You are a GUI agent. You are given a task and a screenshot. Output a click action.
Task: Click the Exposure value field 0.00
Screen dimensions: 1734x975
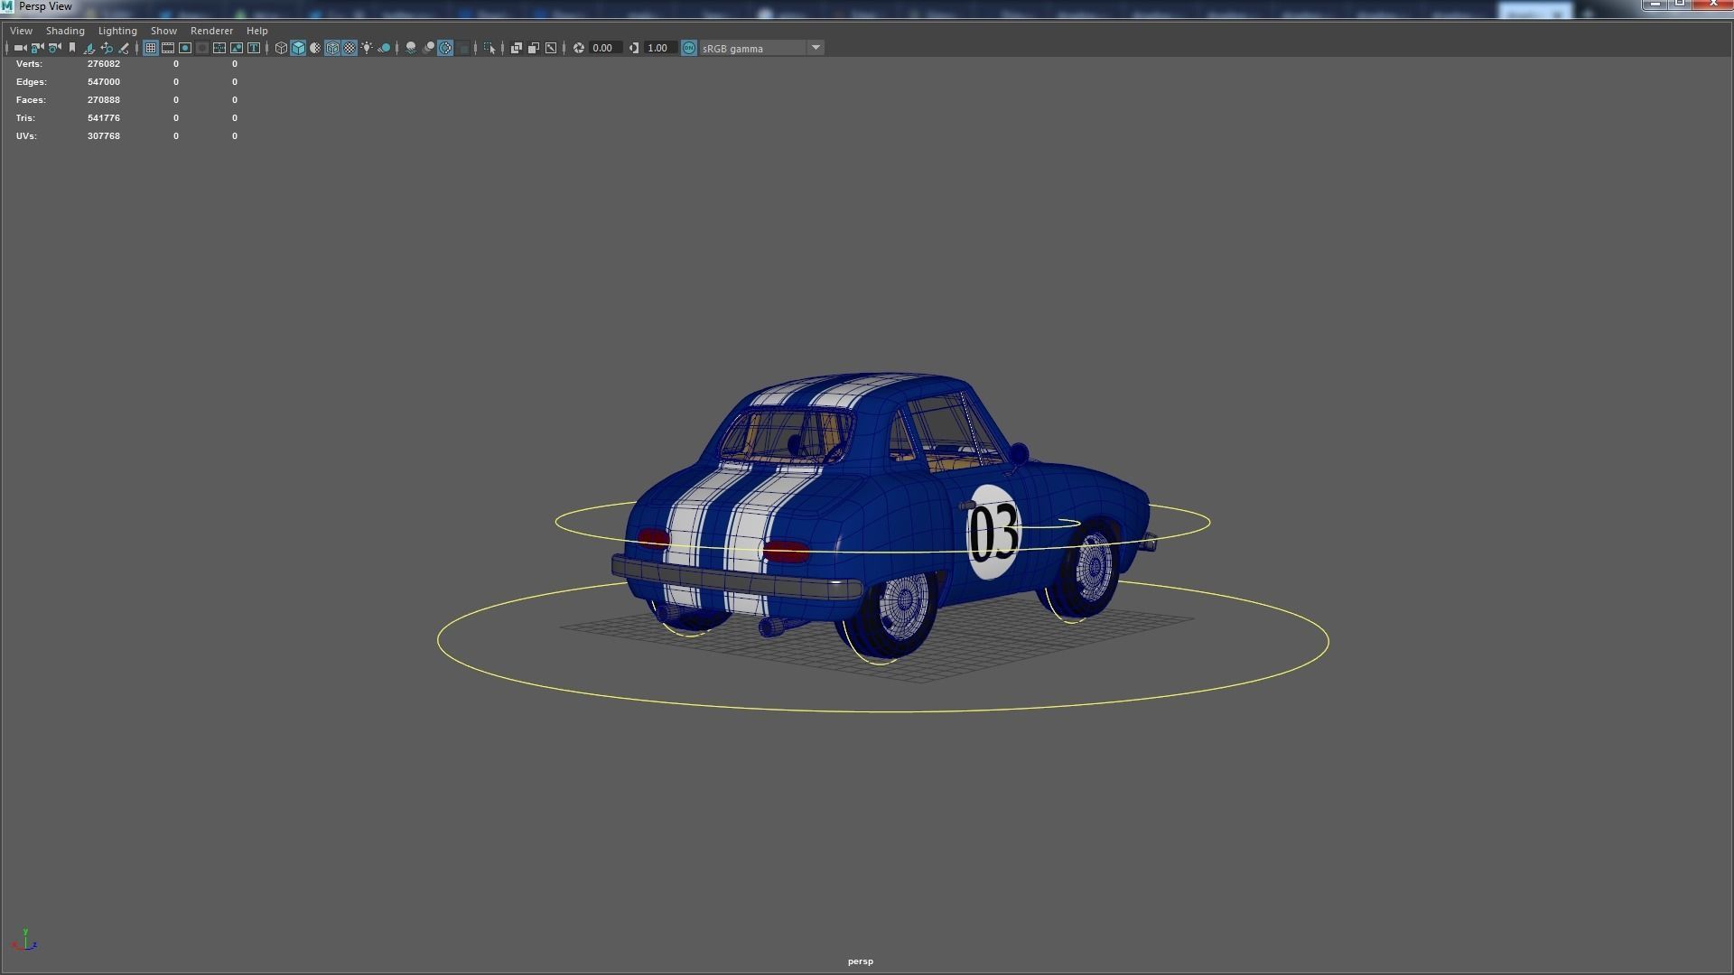pos(605,48)
